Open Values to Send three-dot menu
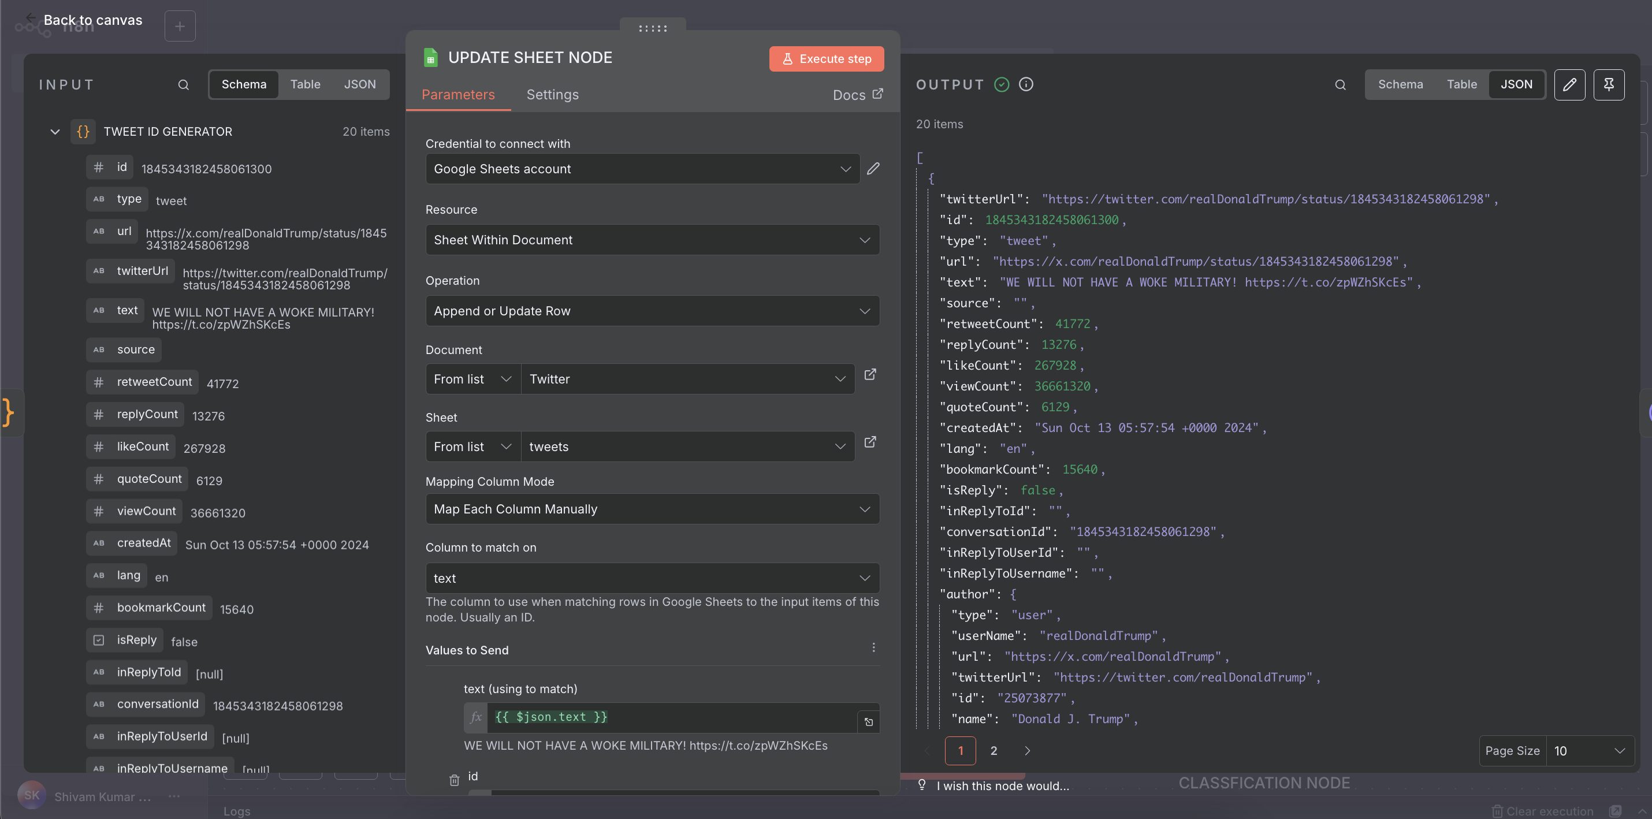Image resolution: width=1652 pixels, height=819 pixels. point(873,648)
